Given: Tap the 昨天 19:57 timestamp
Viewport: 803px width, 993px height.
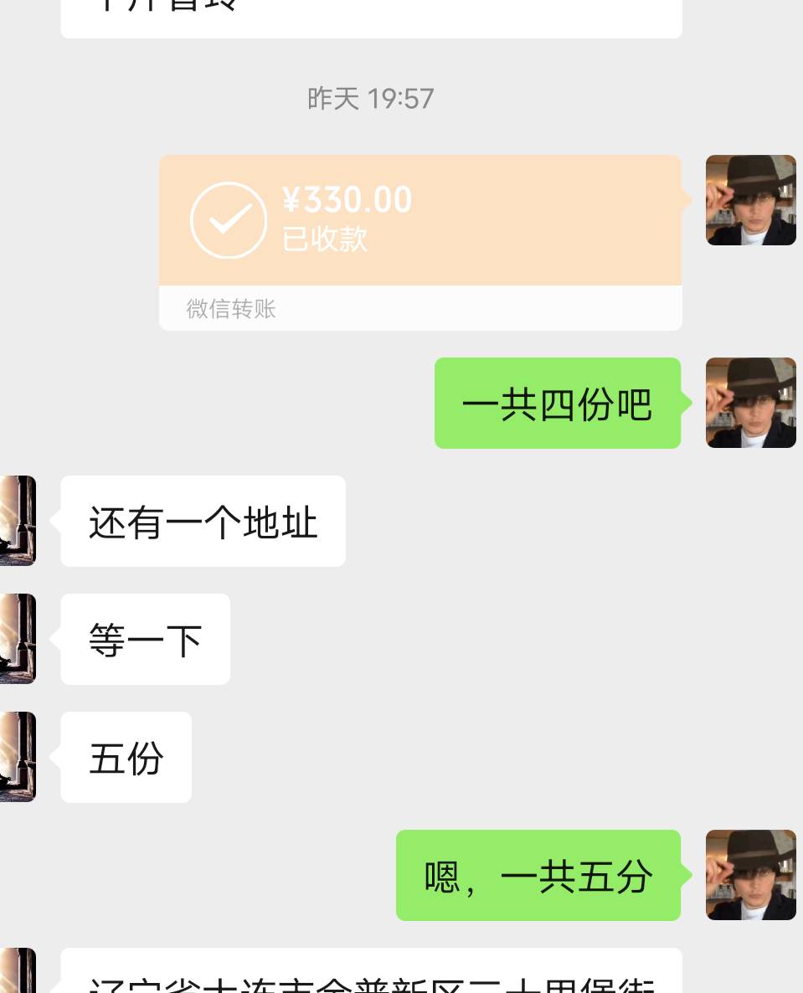Looking at the screenshot, I should point(370,99).
